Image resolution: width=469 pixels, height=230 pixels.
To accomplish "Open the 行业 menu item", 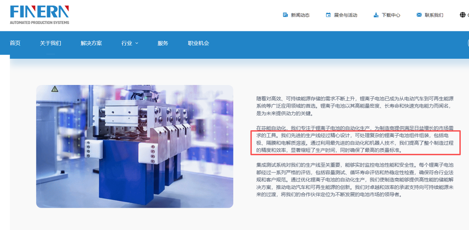I will click(x=127, y=43).
